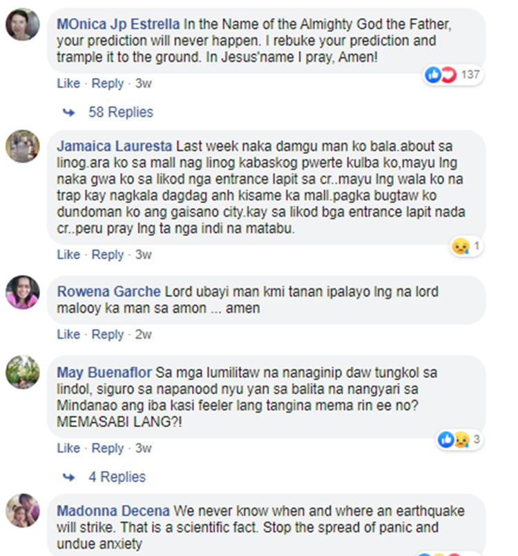Click the like thumb icon on May Buenaflor's comment
This screenshot has width=518, height=556.
coord(446,439)
